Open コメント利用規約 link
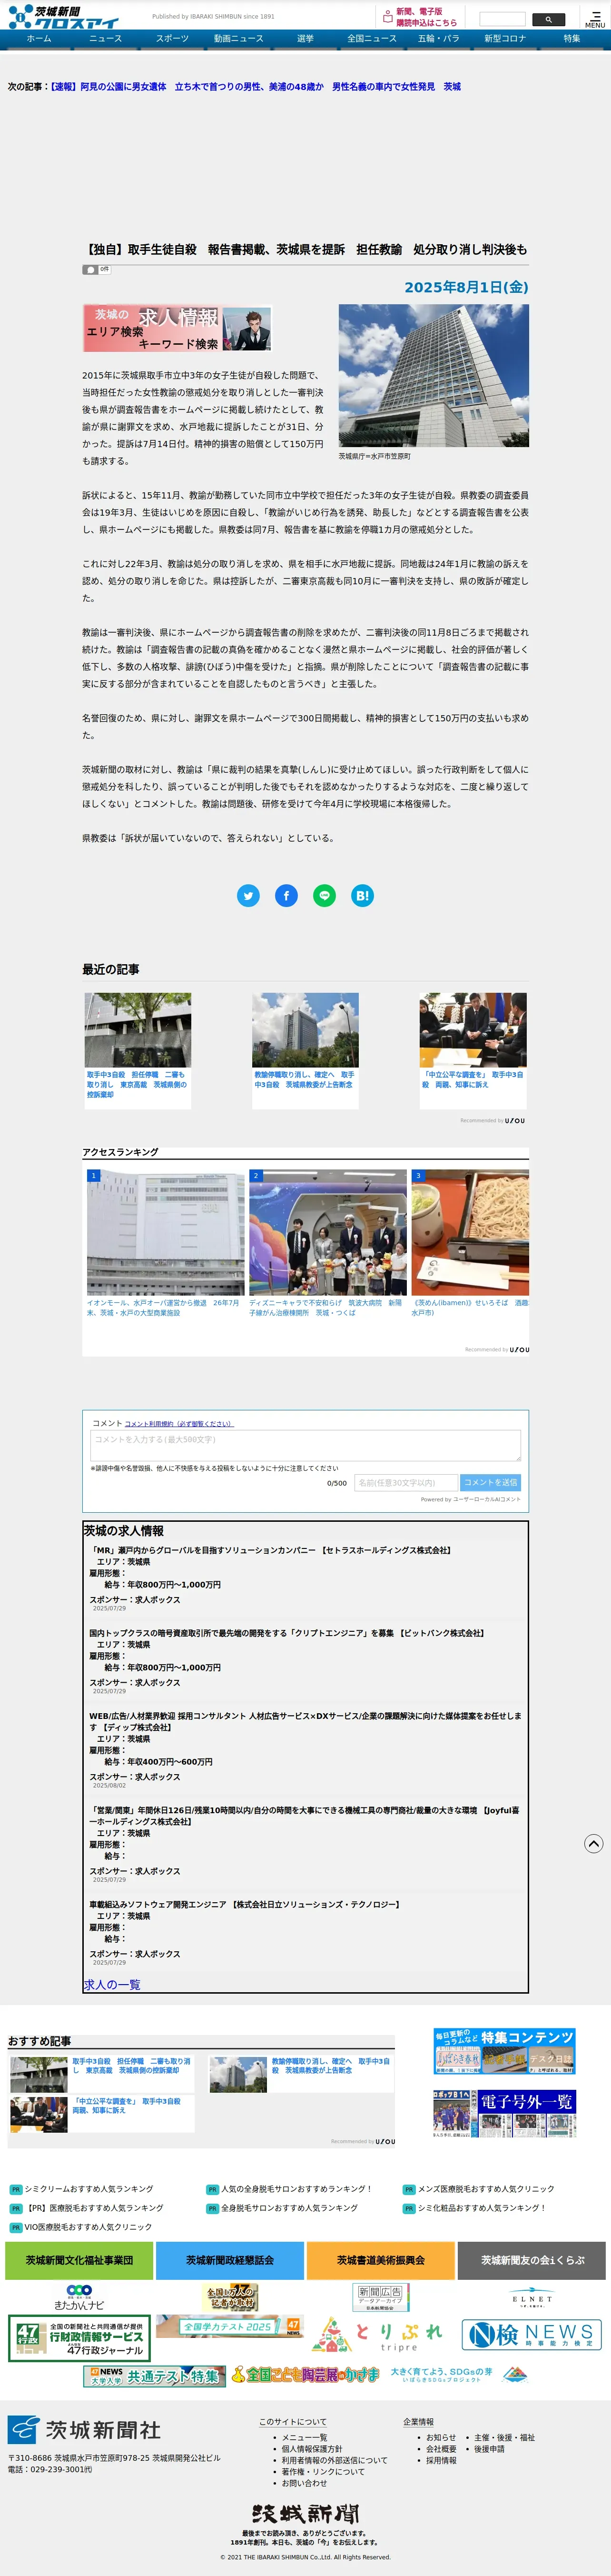Image resolution: width=611 pixels, height=2576 pixels. pos(179,1423)
